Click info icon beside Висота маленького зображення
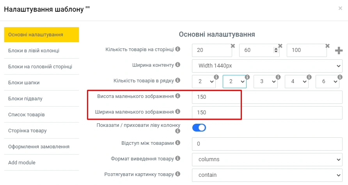This screenshot has height=185, width=348. 178,96
